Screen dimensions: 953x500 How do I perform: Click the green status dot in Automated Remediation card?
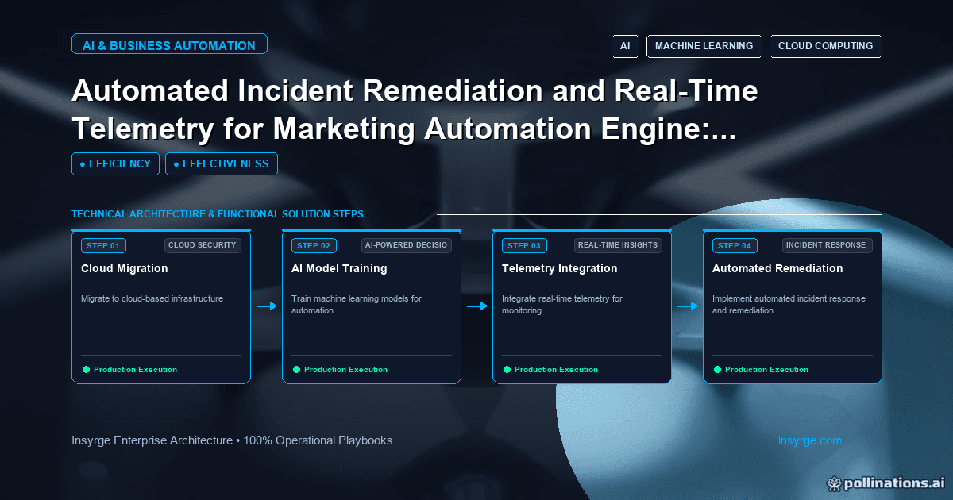click(717, 369)
